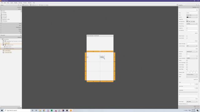Toggle the Default Button checkbox
200x112 pixels.
[x=187, y=36]
